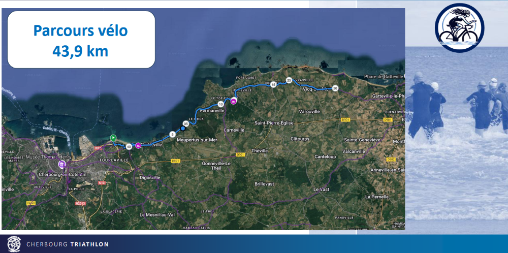Select the km 10 route marker
508x253 pixels.
220,104
